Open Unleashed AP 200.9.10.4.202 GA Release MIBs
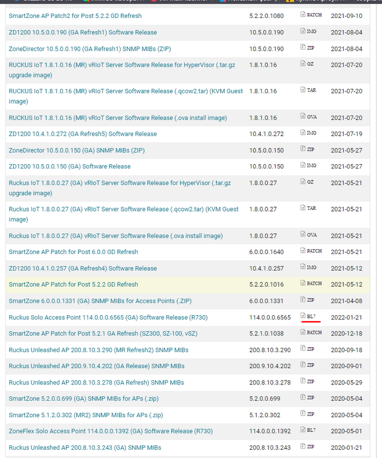Screen dimensions: 382x458 pyautogui.click(x=97, y=366)
